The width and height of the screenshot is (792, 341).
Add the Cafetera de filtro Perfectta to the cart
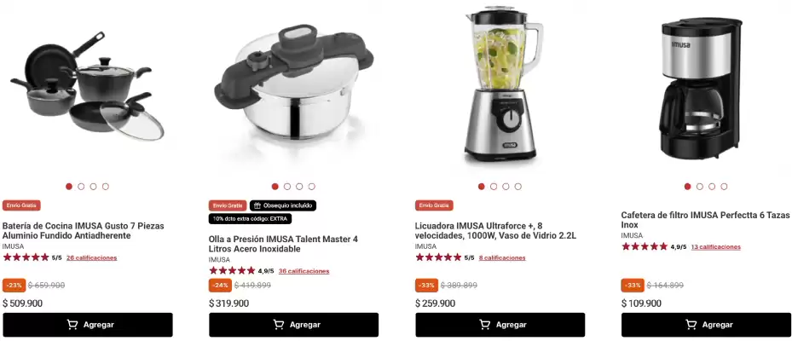(x=706, y=325)
